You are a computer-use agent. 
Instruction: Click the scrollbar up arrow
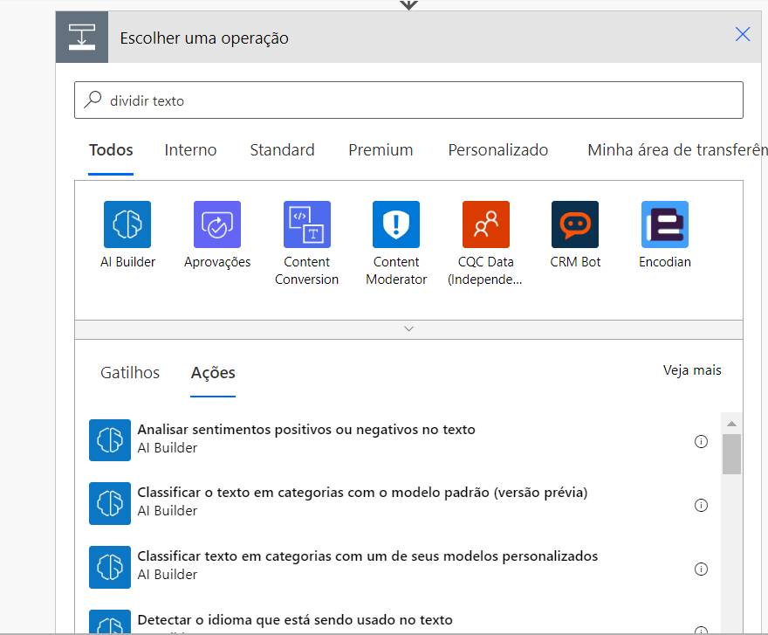[x=731, y=424]
